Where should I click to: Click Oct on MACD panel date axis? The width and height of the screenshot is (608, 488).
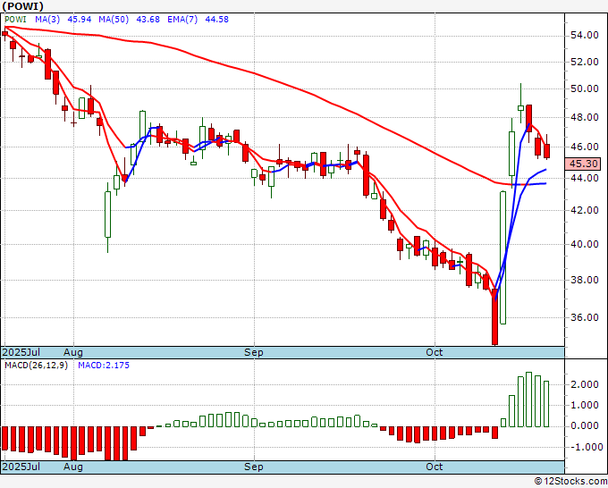(x=434, y=467)
